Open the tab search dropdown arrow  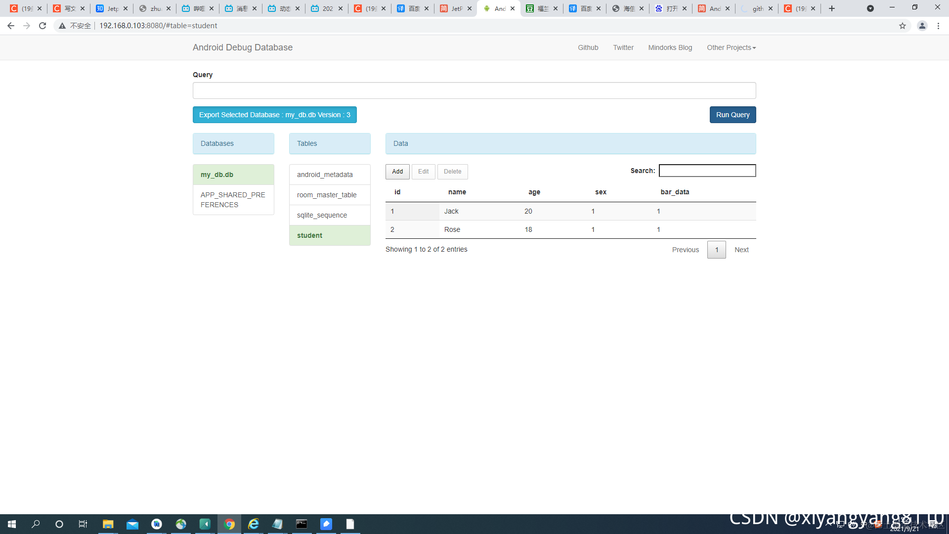pos(870,8)
